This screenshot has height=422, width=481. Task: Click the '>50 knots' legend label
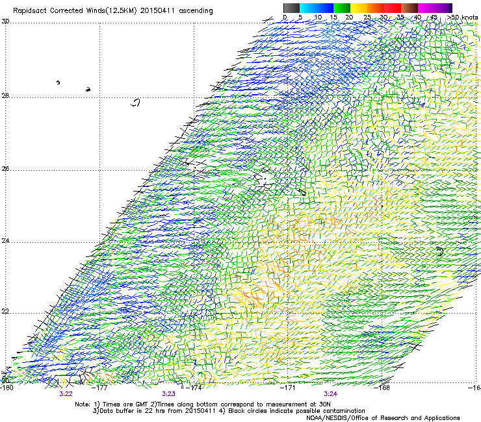[x=462, y=18]
